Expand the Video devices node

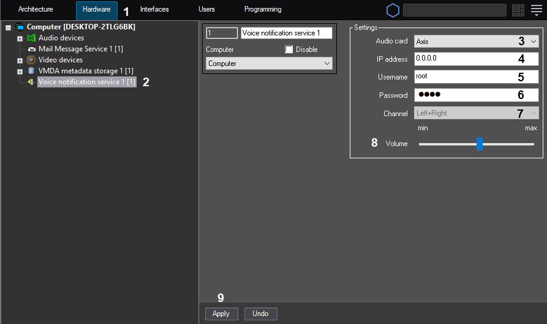pos(20,61)
